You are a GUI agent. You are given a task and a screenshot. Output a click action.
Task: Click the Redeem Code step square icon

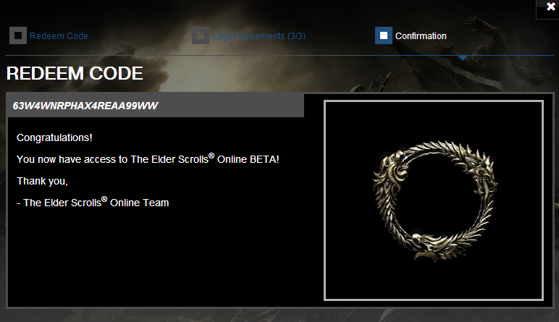[x=18, y=35]
